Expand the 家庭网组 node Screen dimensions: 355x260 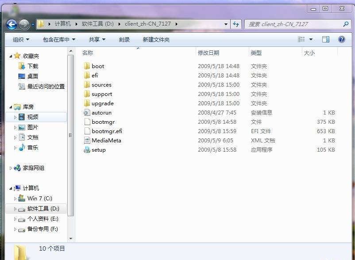tap(11, 168)
